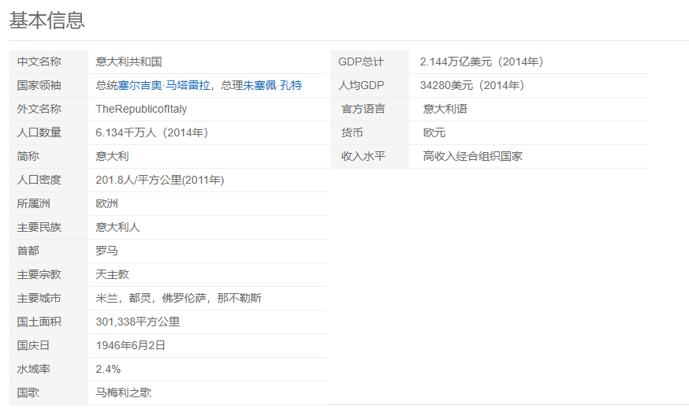Select the value 6.134千万人（2014年）
Viewport: 689px width, 413px height.
tap(152, 132)
